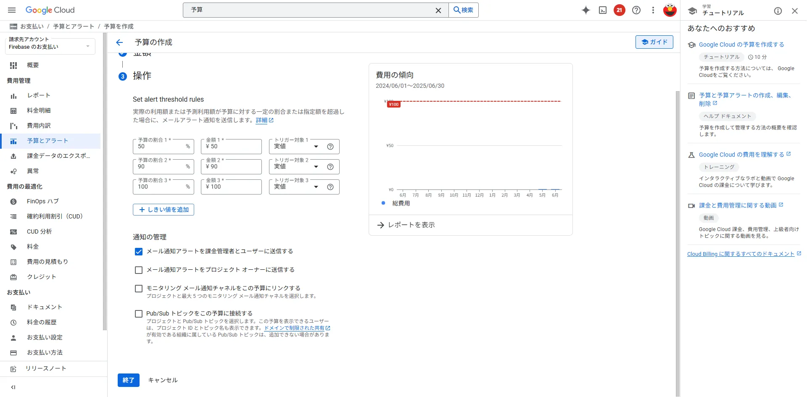Open 料金明細 in the sidebar

coord(50,110)
